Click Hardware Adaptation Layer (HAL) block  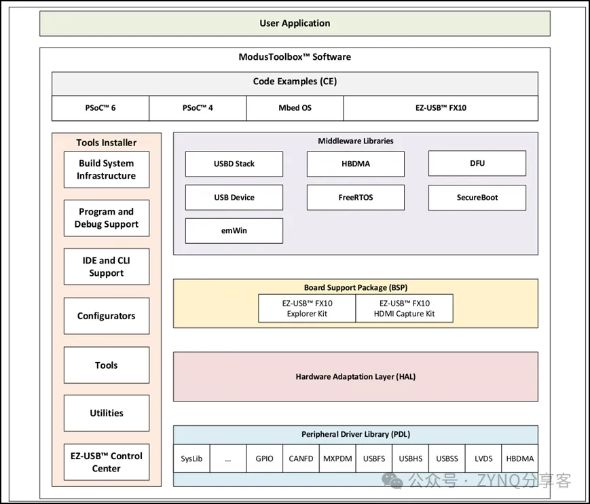point(356,376)
